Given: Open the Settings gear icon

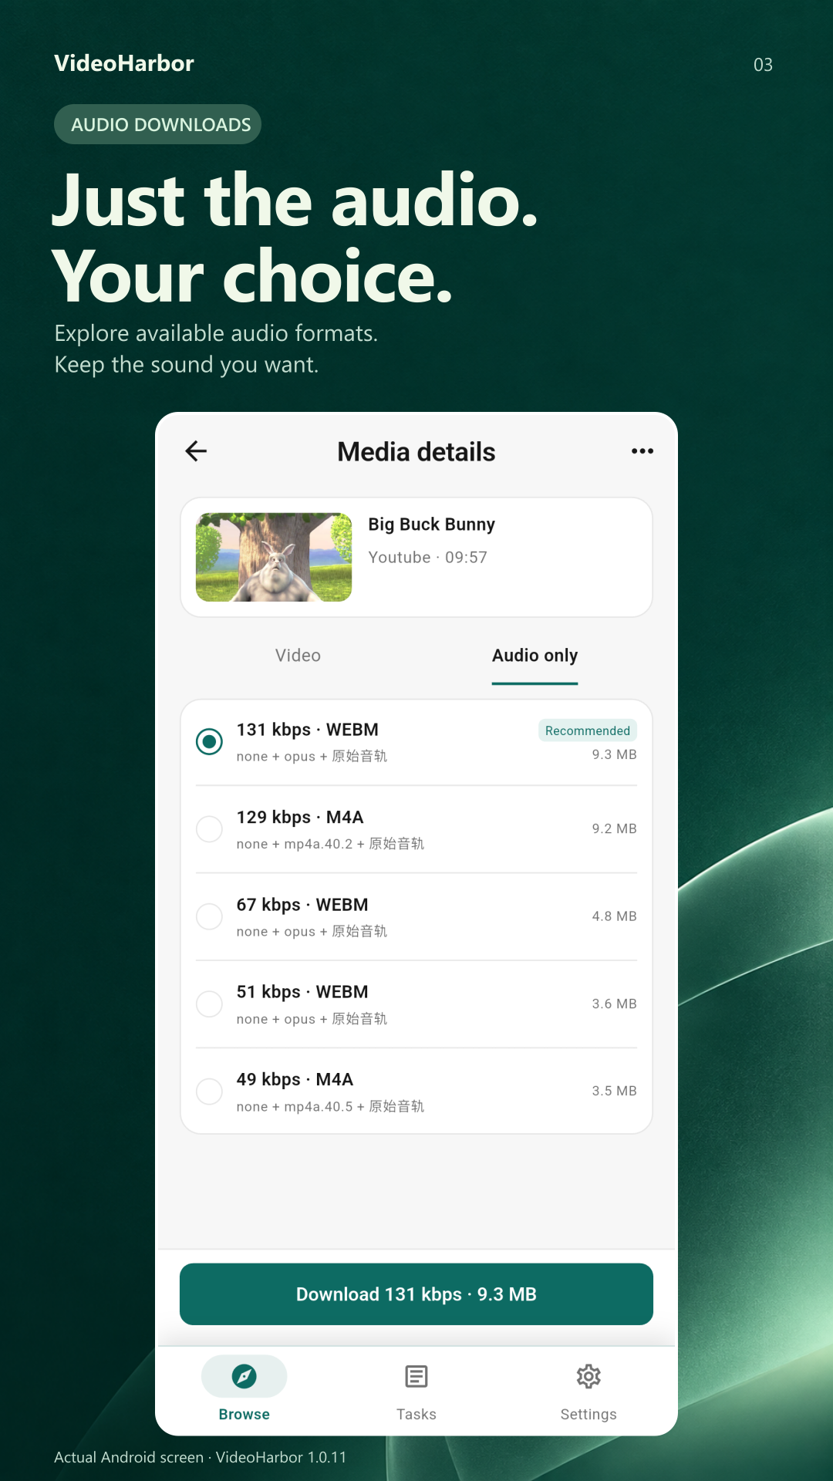Looking at the screenshot, I should [588, 1376].
